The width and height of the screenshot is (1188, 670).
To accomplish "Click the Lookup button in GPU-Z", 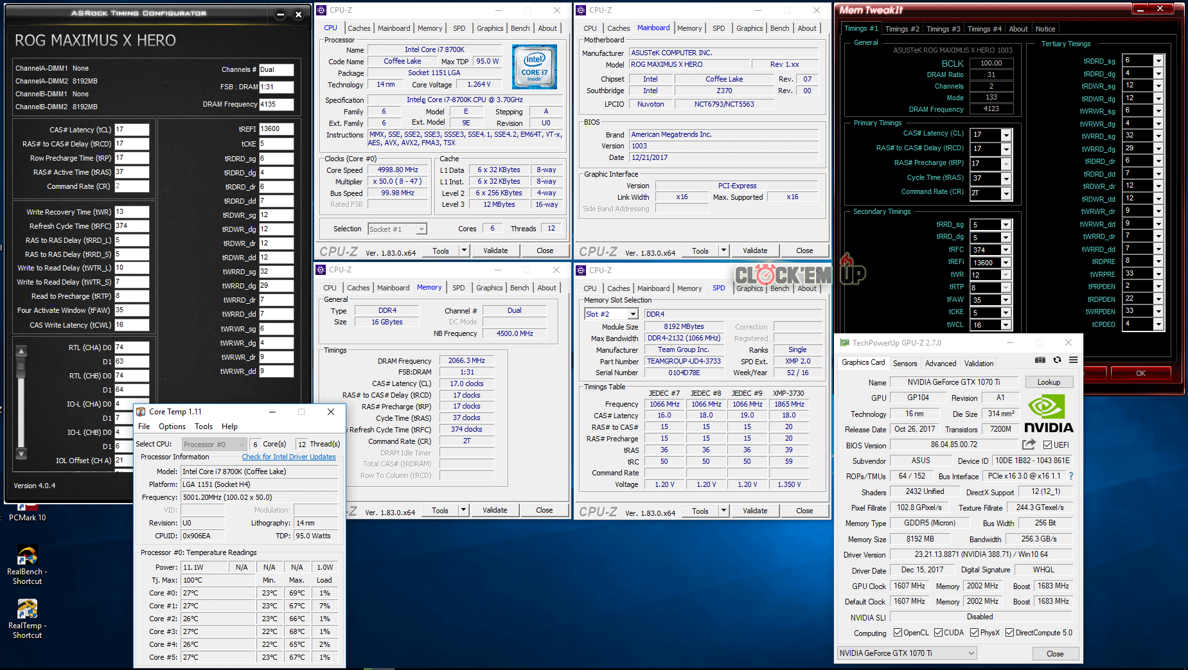I will (x=1049, y=382).
